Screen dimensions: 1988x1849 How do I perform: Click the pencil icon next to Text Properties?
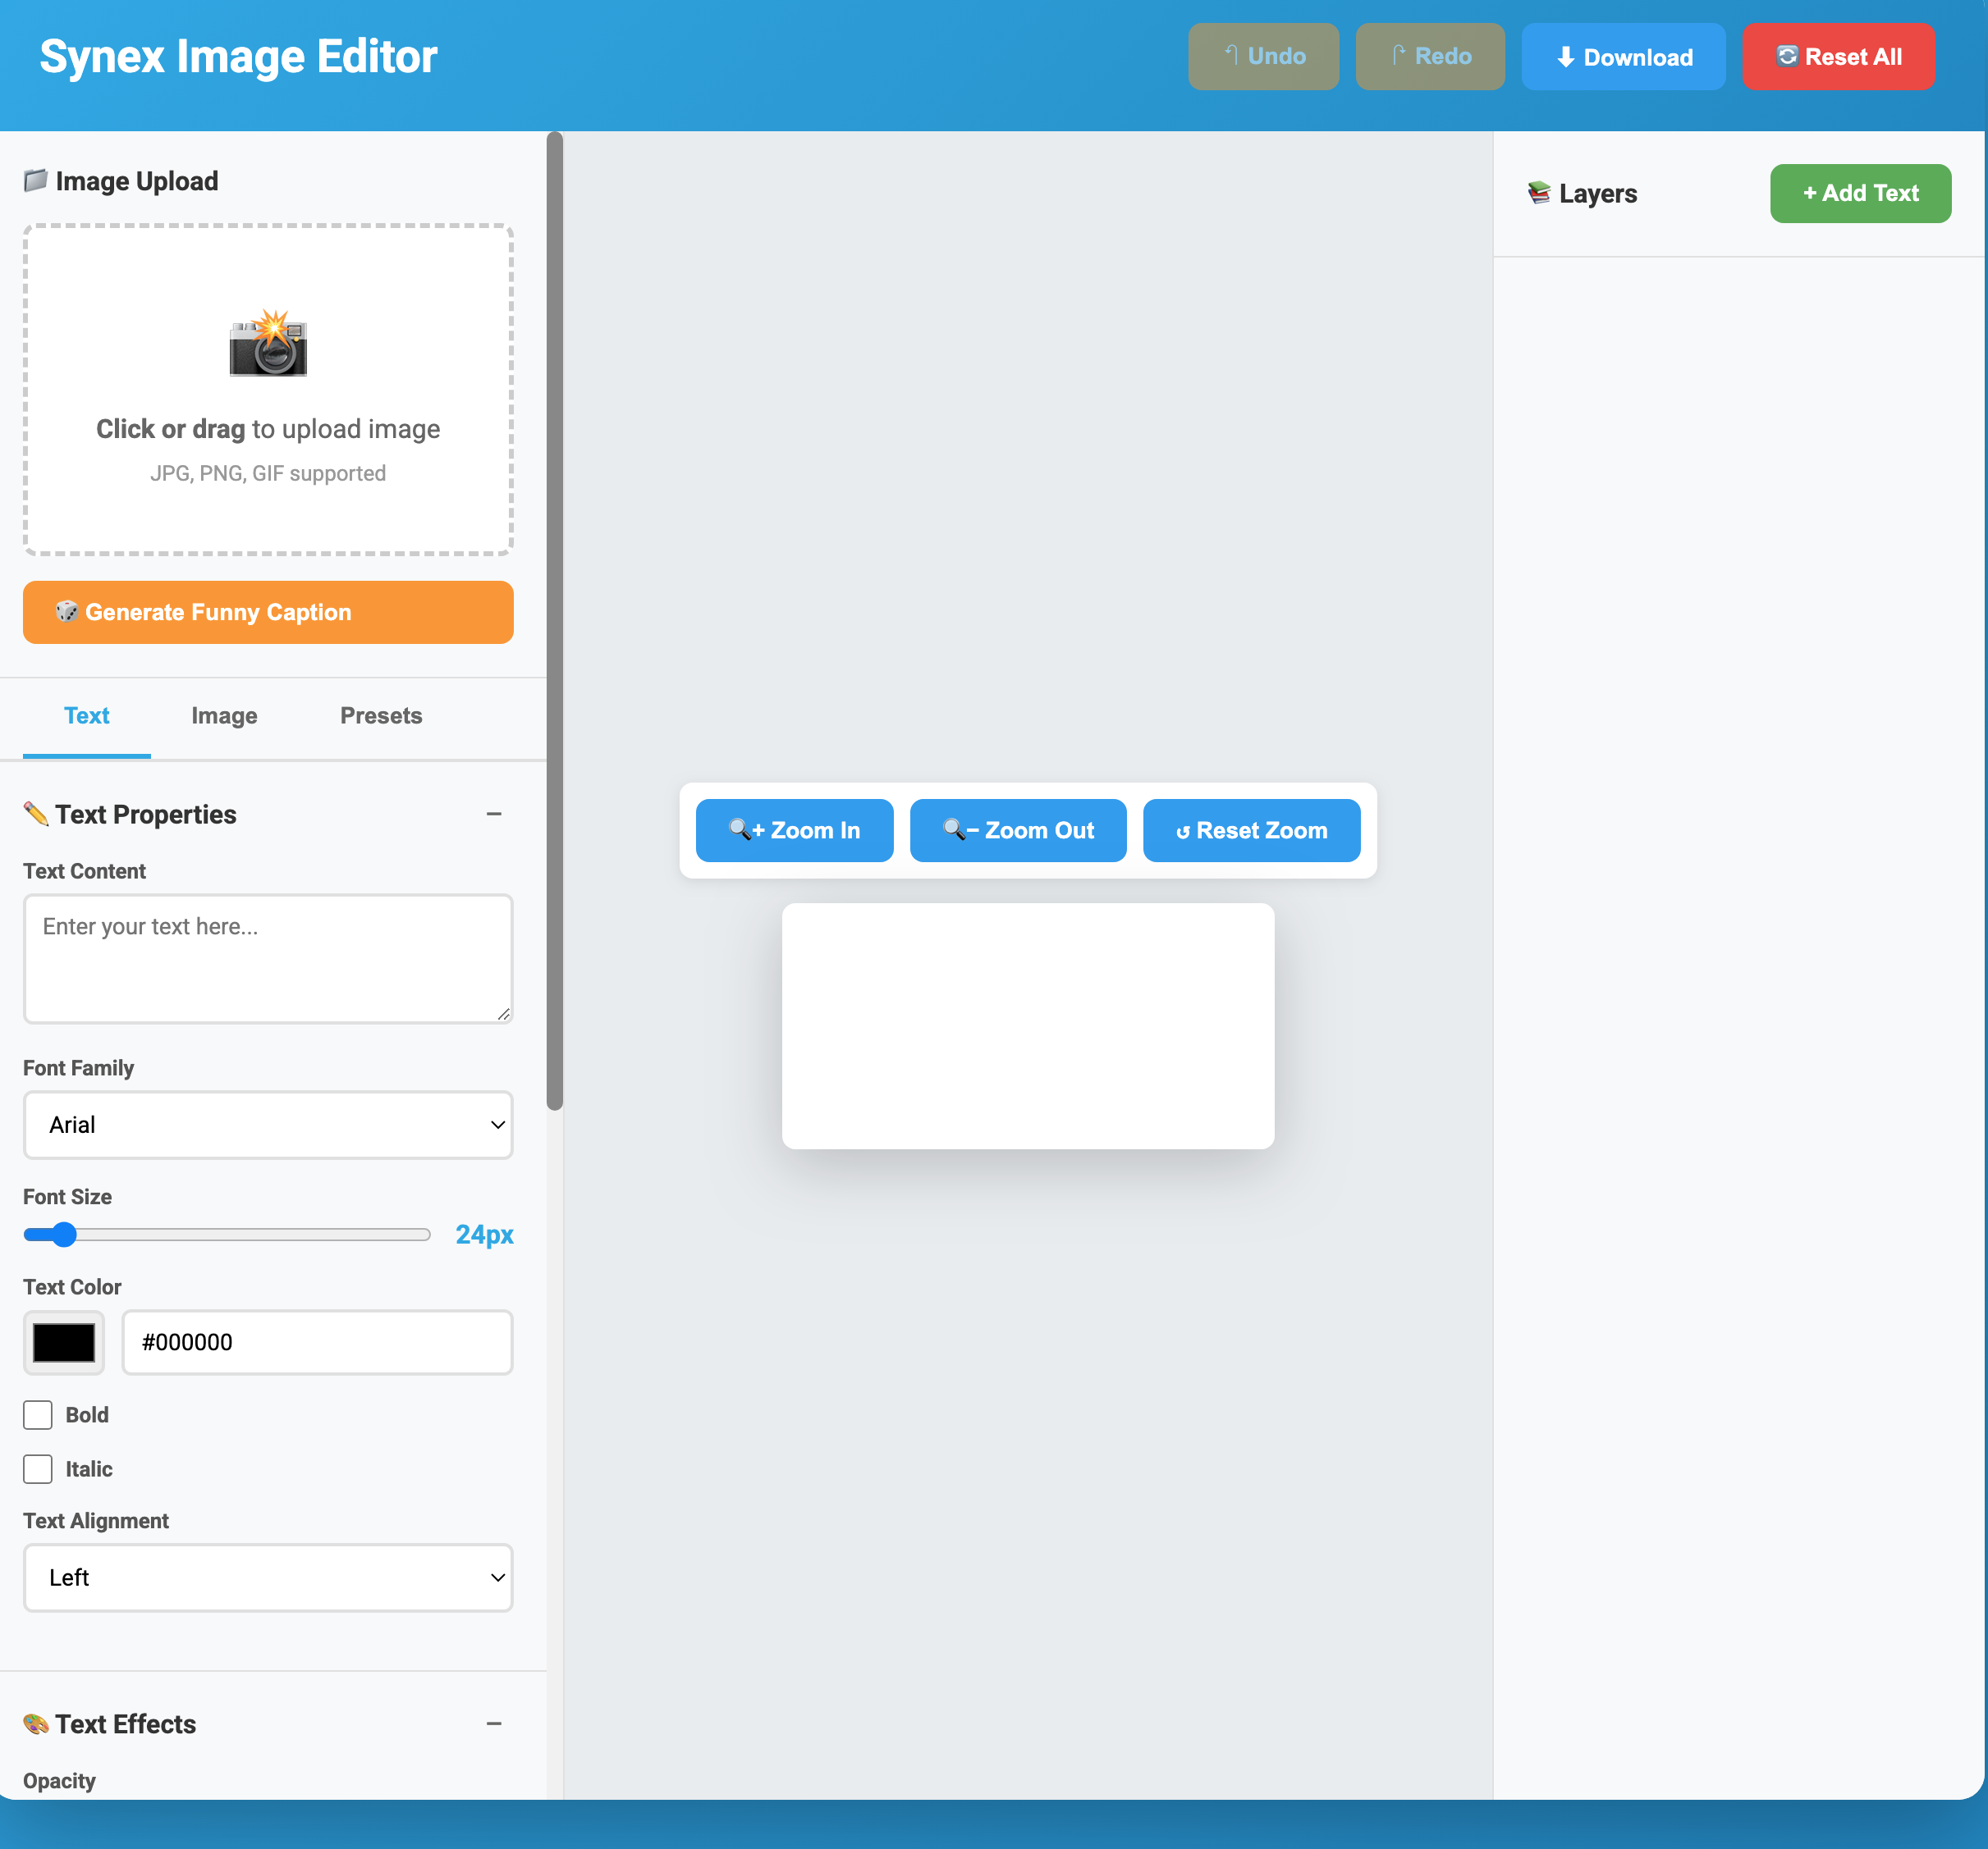[x=37, y=814]
